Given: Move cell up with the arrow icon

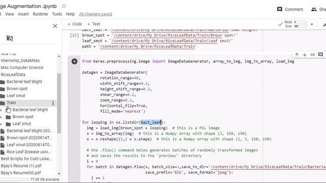Looking at the screenshot, I should (x=296, y=54).
